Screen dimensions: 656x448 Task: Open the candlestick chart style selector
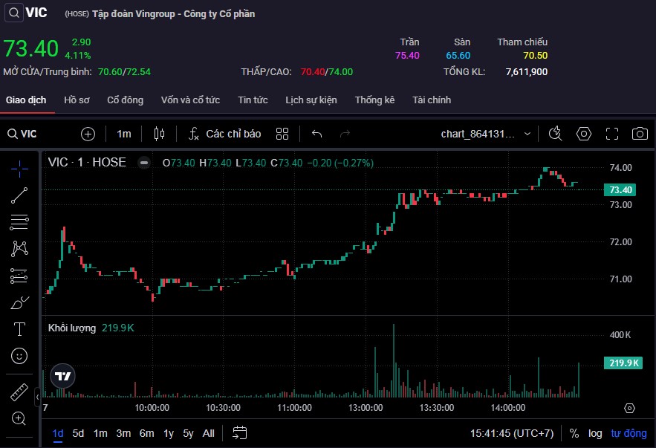click(x=158, y=134)
